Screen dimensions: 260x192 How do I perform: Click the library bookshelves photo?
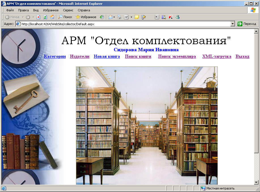(x=147, y=125)
